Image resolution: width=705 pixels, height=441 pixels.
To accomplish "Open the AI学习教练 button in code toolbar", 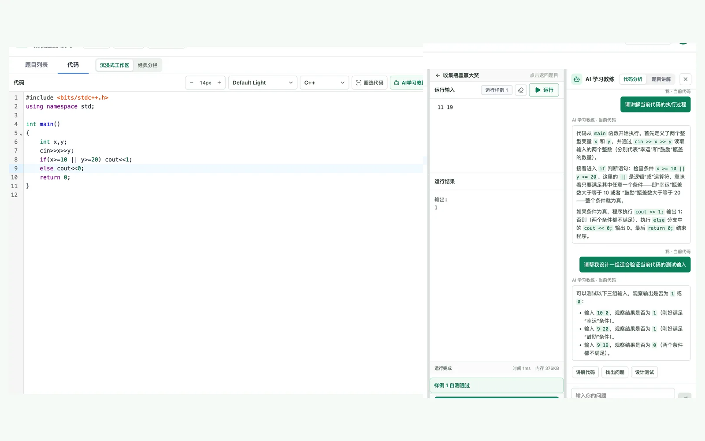I will click(x=408, y=83).
